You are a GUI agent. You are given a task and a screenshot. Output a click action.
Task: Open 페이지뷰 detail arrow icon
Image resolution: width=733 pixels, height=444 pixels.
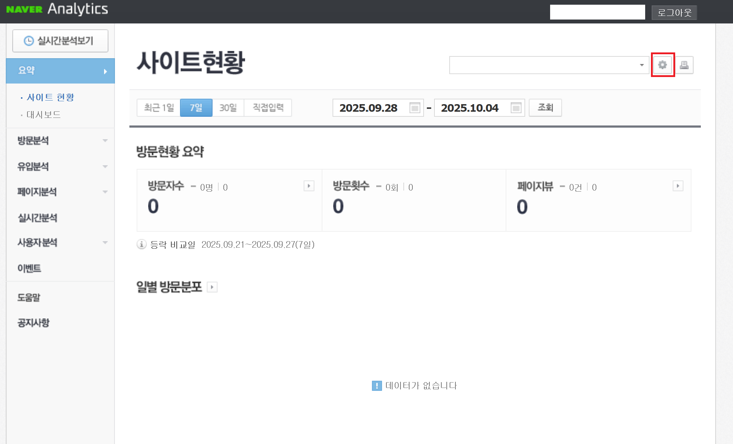click(x=678, y=186)
